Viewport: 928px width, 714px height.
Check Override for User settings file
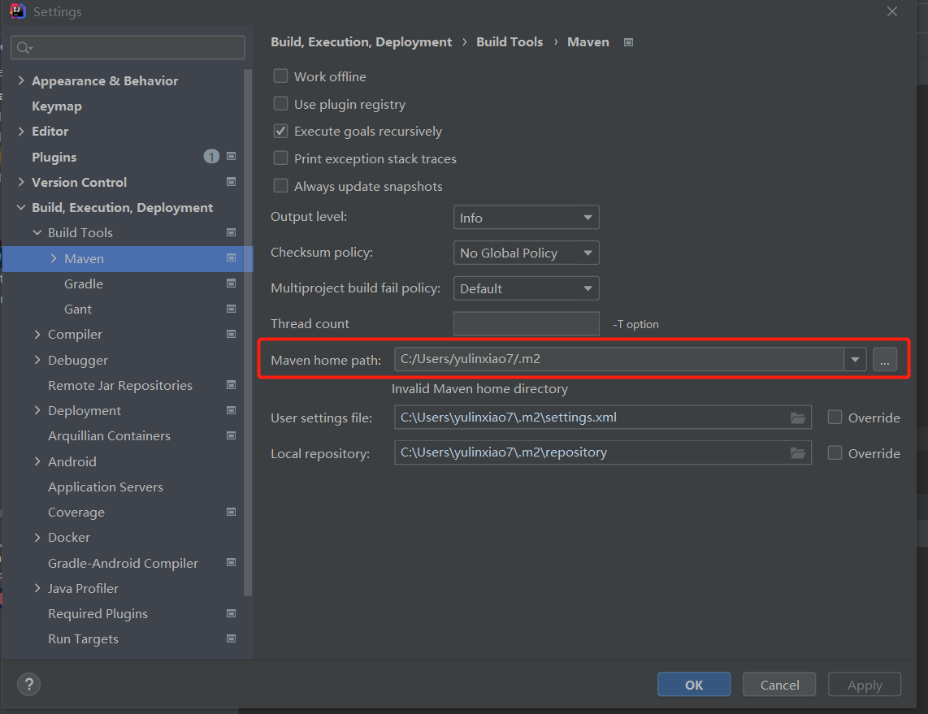tap(835, 418)
